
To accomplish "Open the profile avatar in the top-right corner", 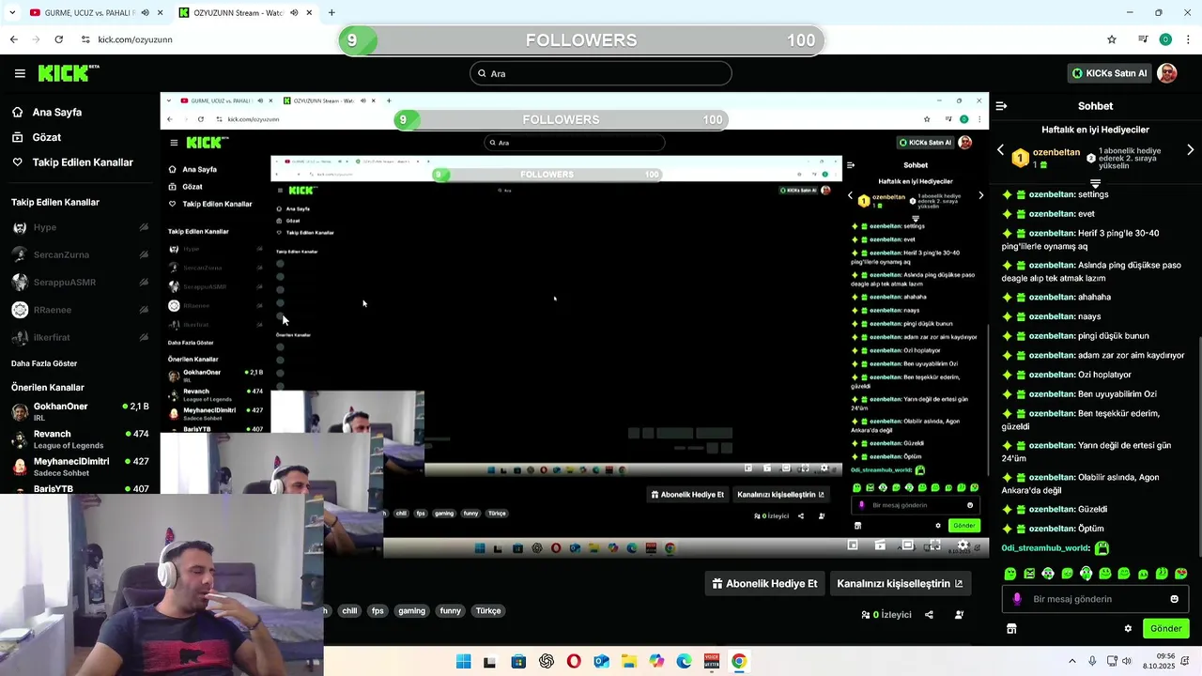I will [x=1167, y=73].
